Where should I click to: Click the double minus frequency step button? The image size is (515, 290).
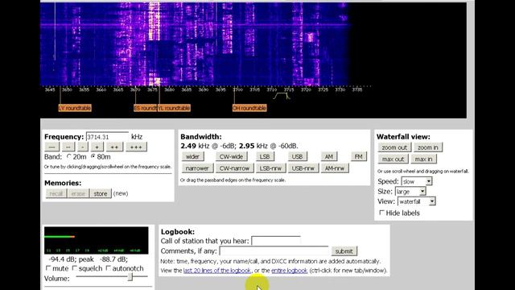(x=68, y=147)
